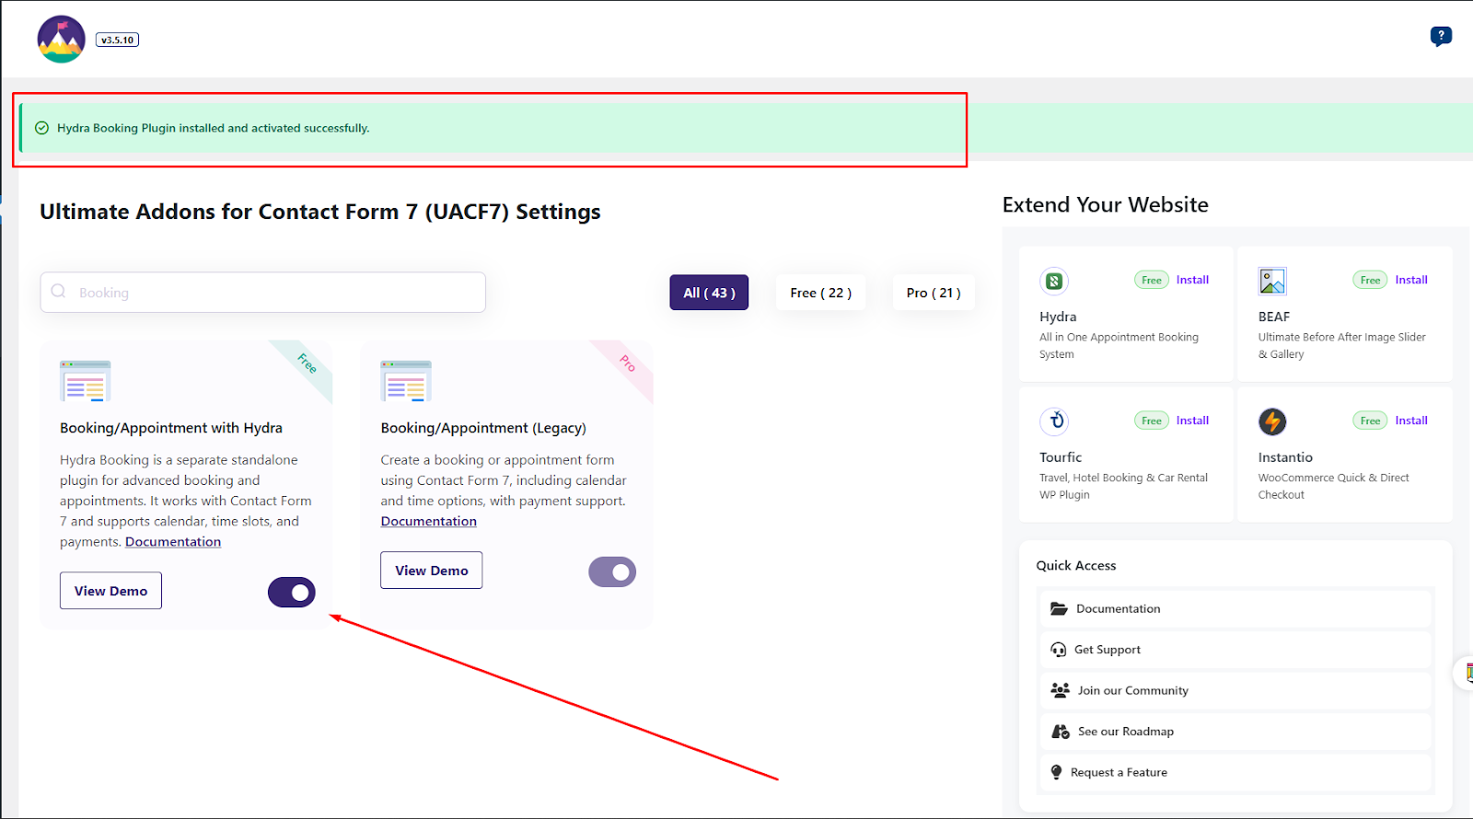Click the Documentation folder icon
Screen dimensions: 1473x819
(x=1059, y=608)
